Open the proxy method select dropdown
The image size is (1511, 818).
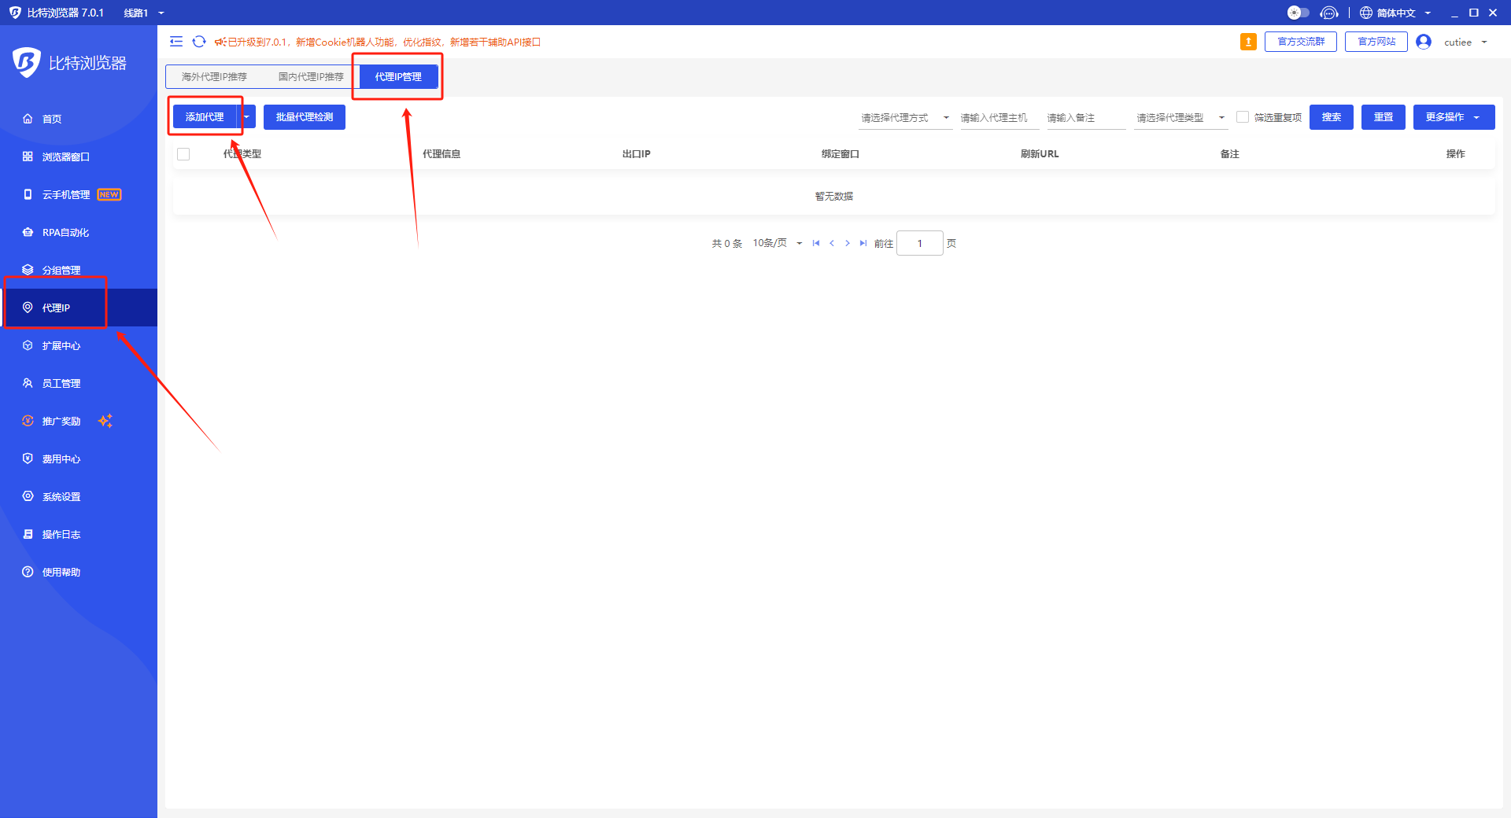tap(905, 117)
